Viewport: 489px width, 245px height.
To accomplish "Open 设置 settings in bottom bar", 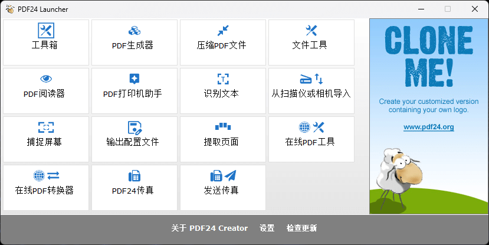I will pyautogui.click(x=267, y=228).
